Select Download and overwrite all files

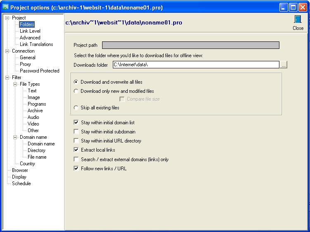(76, 82)
